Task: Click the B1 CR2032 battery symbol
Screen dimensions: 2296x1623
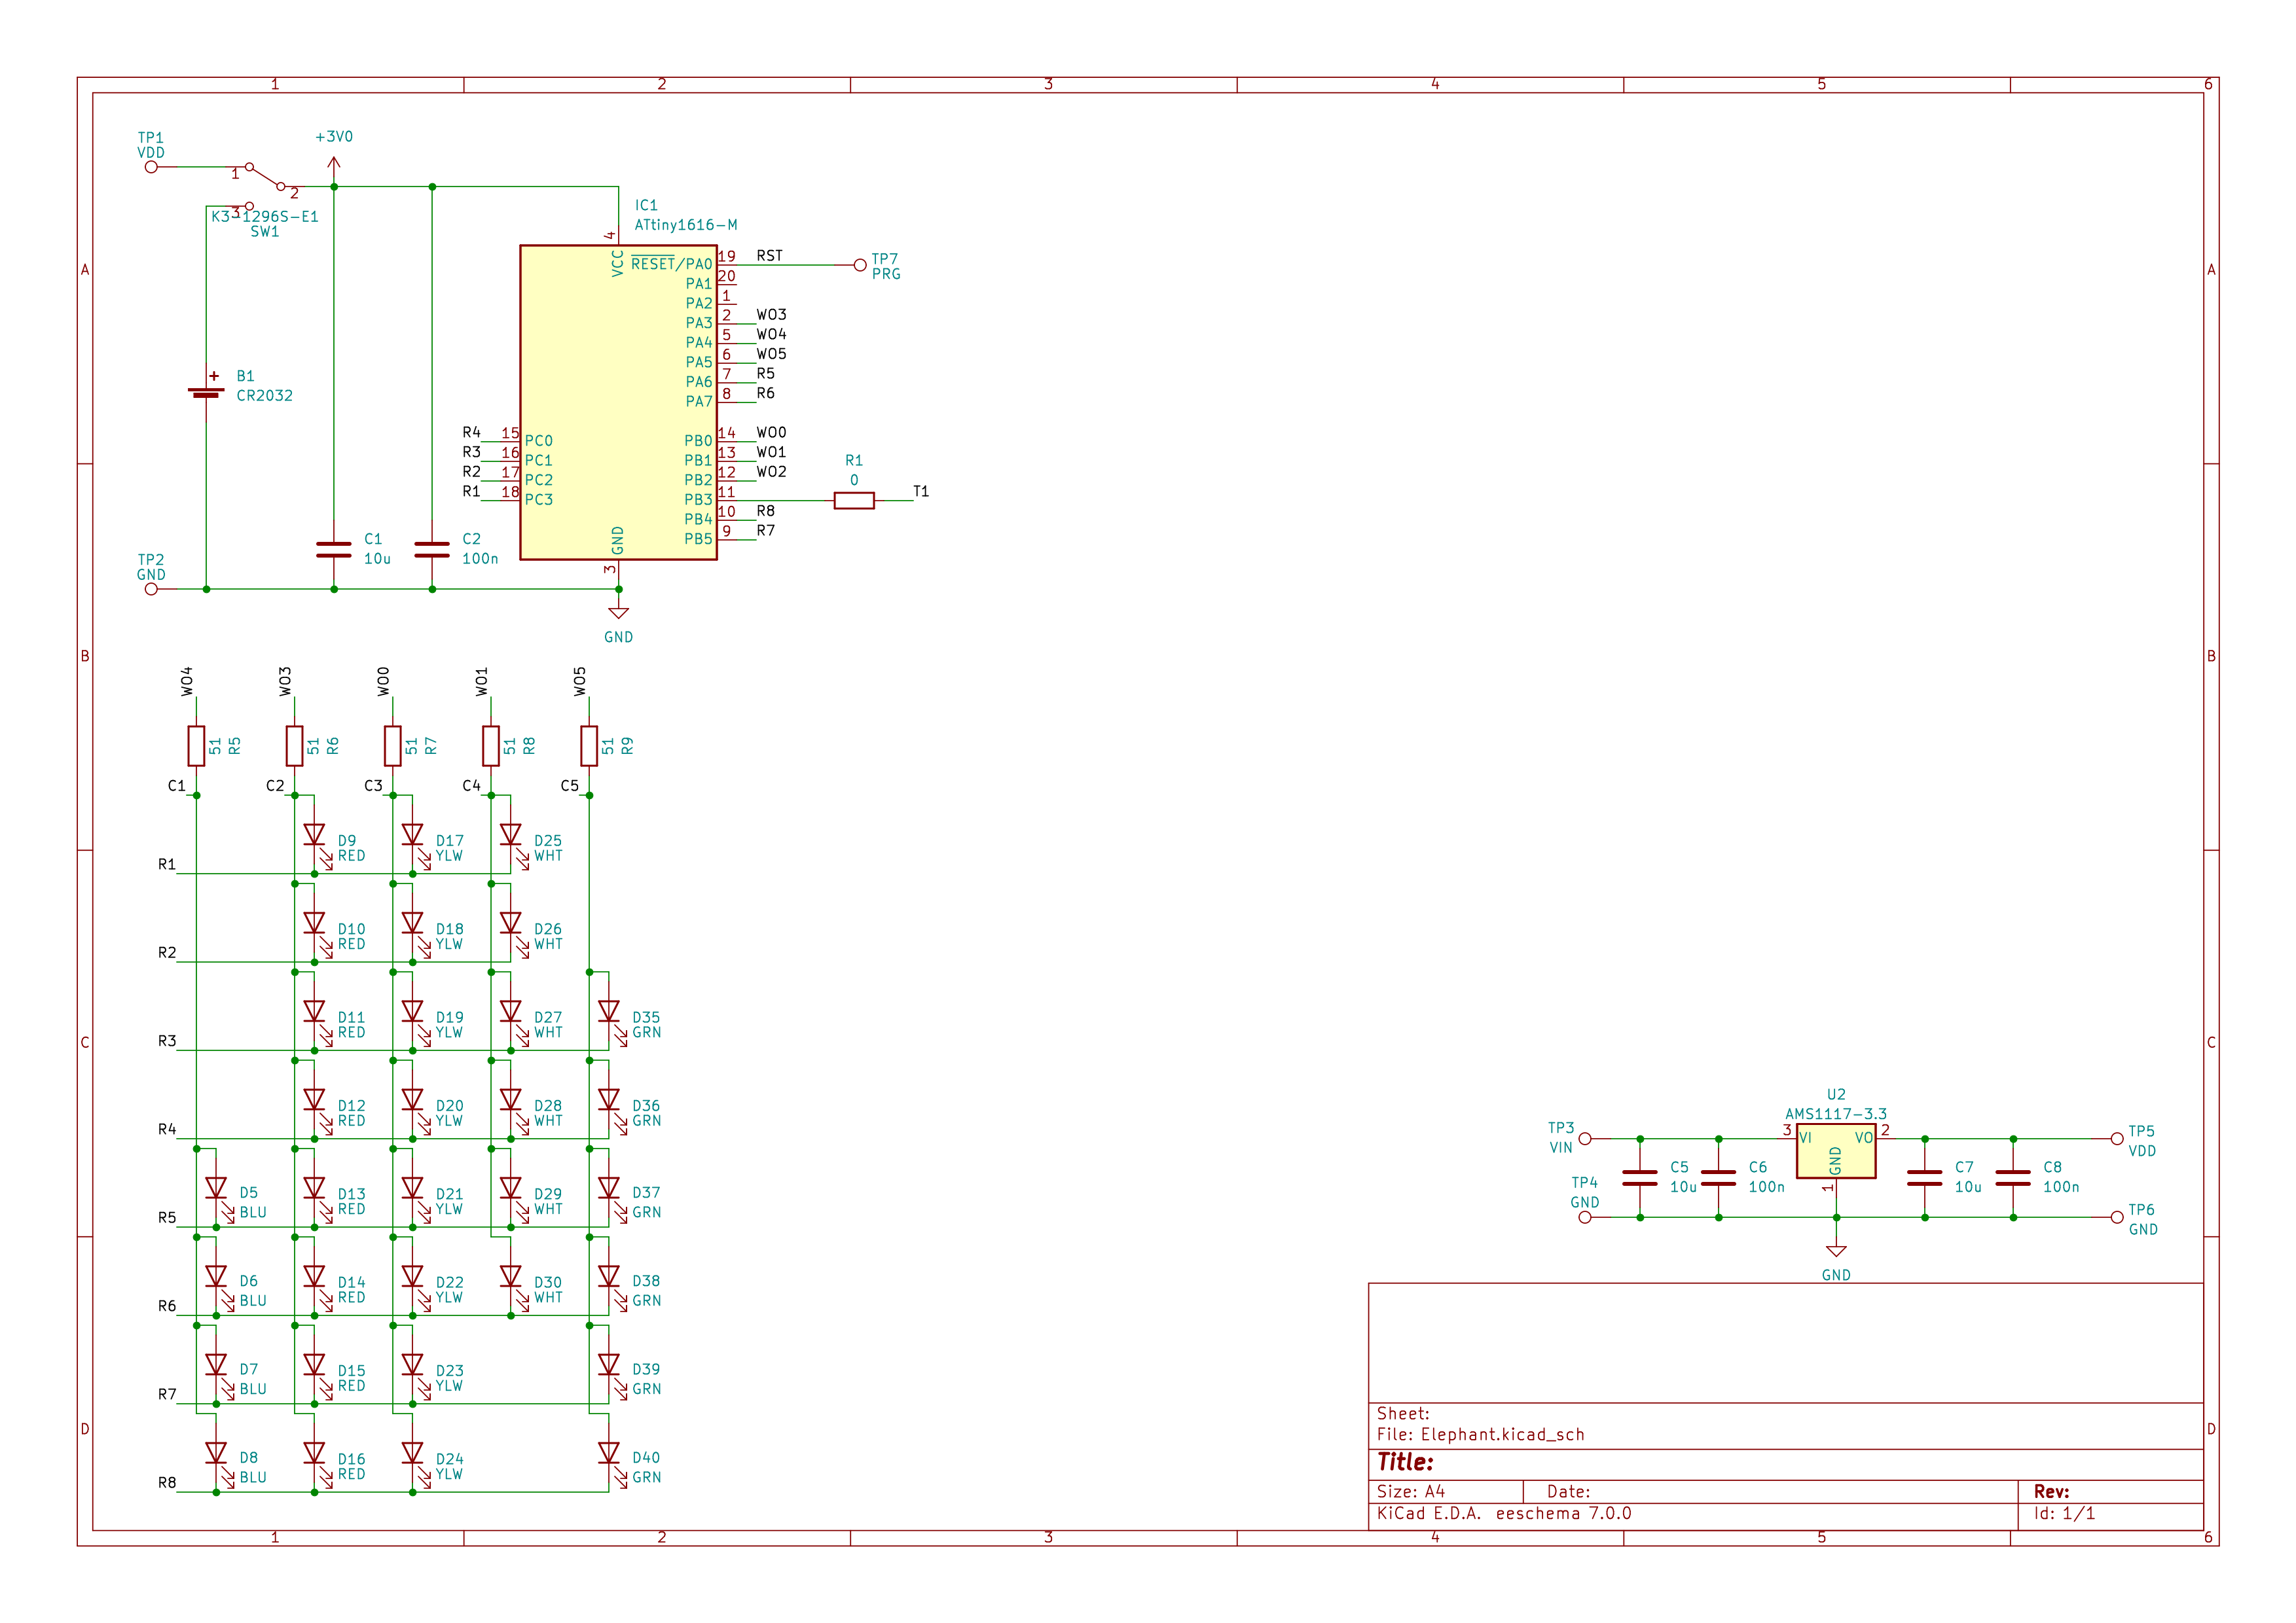Action: [x=206, y=394]
